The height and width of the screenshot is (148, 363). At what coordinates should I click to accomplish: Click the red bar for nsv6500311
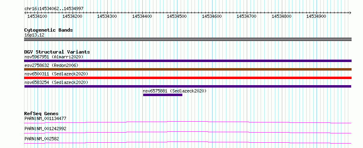coord(188,78)
